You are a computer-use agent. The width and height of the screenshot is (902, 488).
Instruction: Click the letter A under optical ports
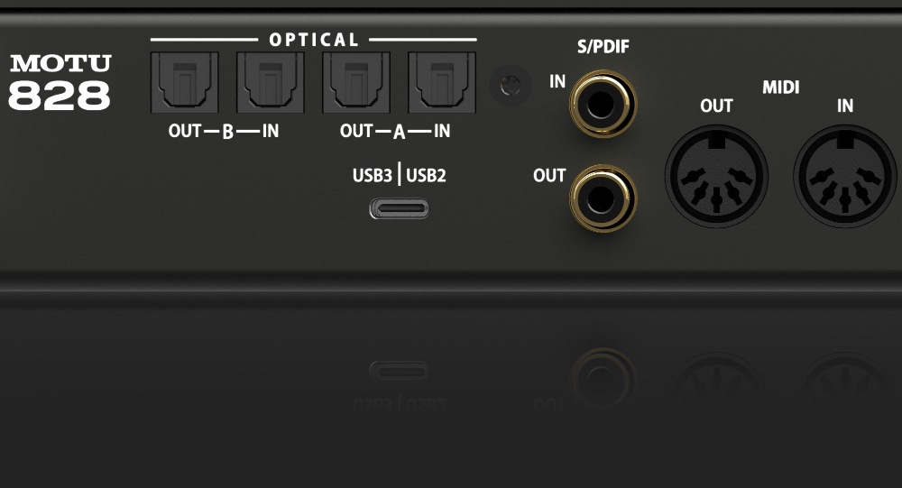(400, 133)
